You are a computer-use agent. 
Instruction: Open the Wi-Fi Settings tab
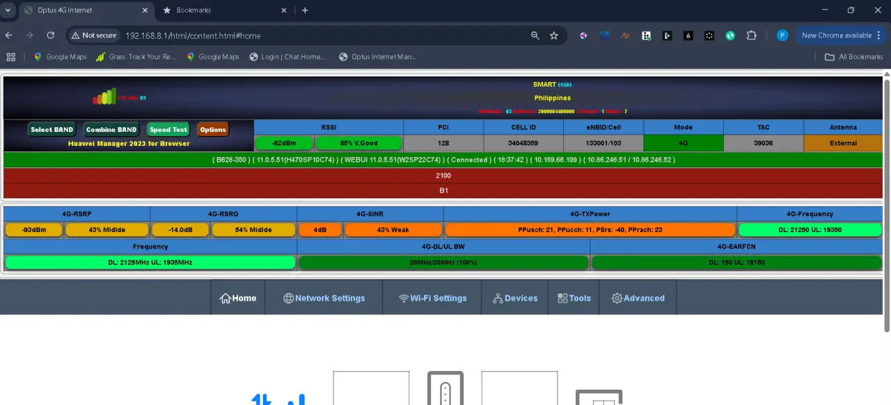coord(432,298)
